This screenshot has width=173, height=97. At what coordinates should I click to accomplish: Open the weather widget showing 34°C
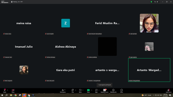tap(147, 95)
